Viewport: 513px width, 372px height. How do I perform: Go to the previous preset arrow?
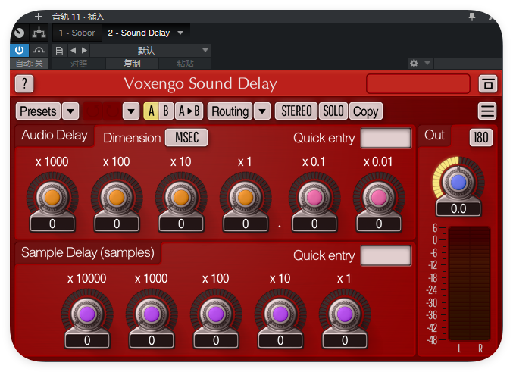tap(73, 51)
